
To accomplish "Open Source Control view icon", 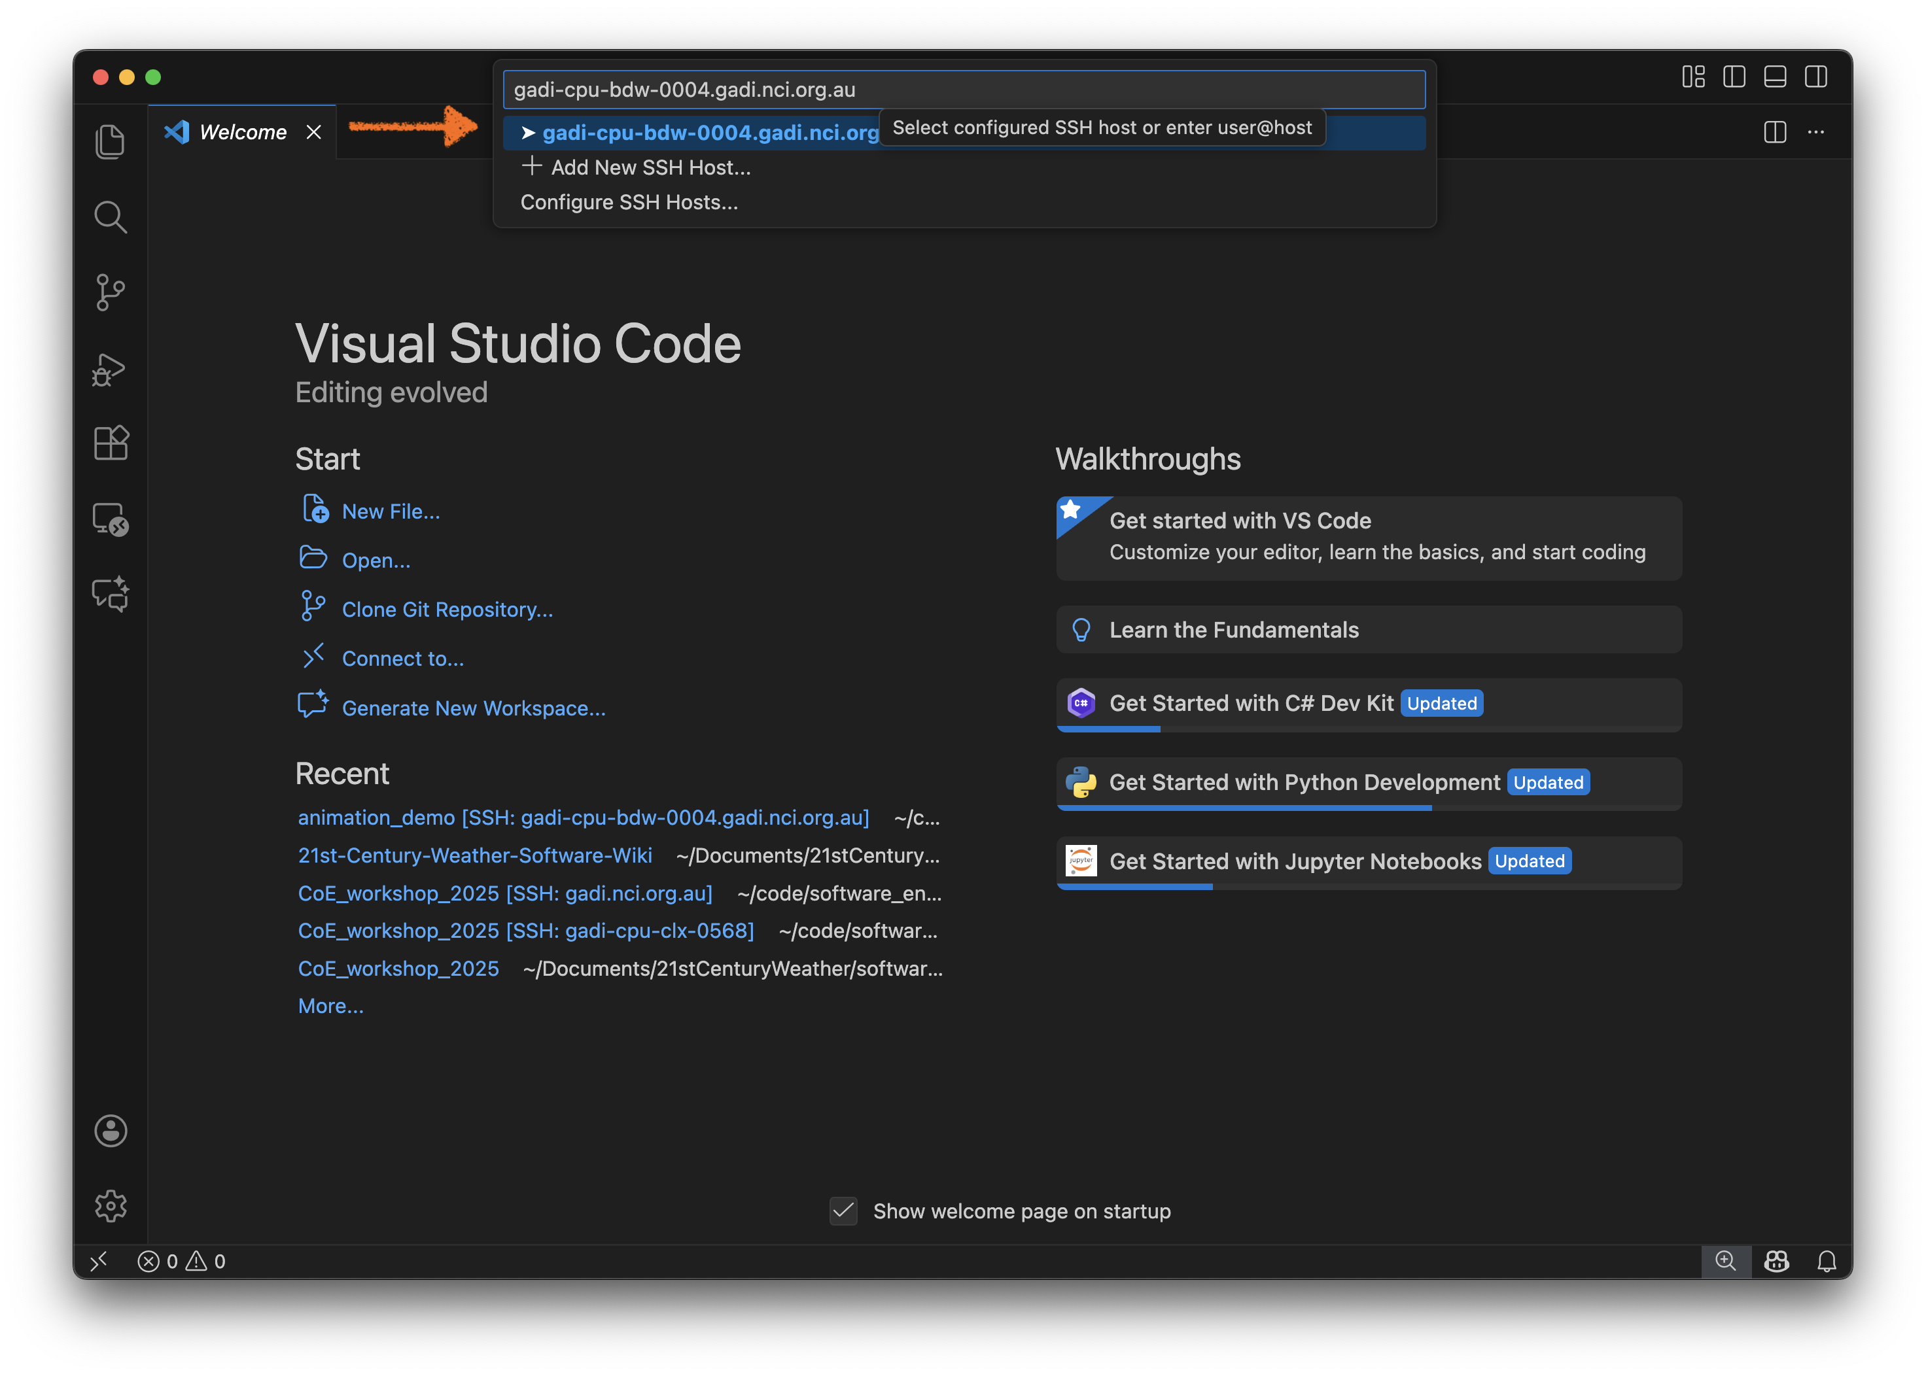I will click(x=110, y=292).
